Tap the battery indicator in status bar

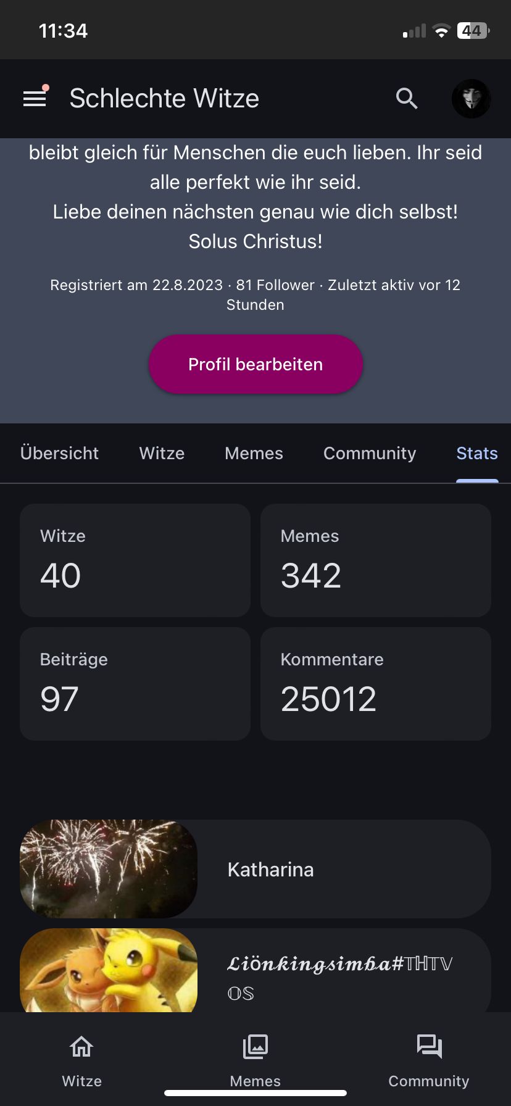(x=473, y=31)
